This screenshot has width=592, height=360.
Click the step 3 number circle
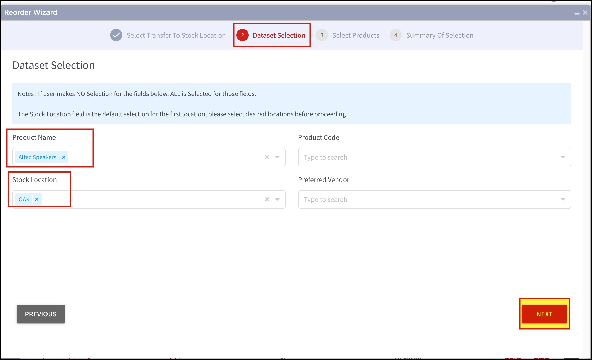coord(322,35)
